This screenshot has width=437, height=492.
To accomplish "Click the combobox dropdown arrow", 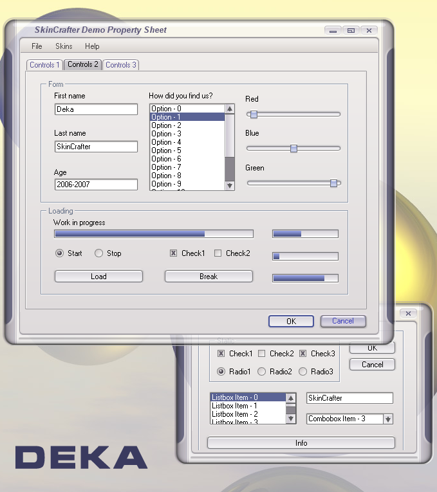I will coord(388,419).
